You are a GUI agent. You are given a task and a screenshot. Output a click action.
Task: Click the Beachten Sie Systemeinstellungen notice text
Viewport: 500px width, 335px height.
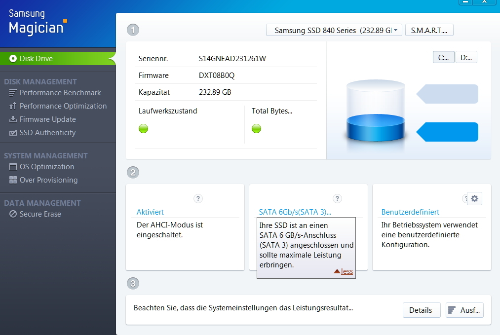(x=243, y=308)
